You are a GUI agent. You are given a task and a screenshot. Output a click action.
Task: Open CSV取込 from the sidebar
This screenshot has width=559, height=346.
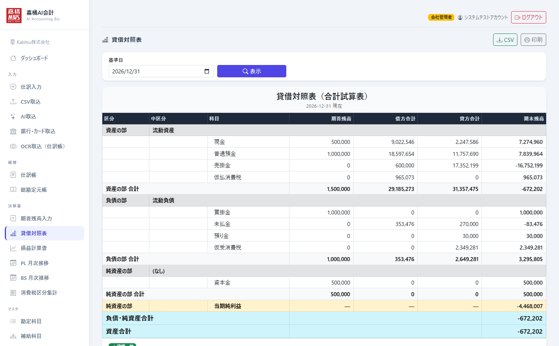44,102
